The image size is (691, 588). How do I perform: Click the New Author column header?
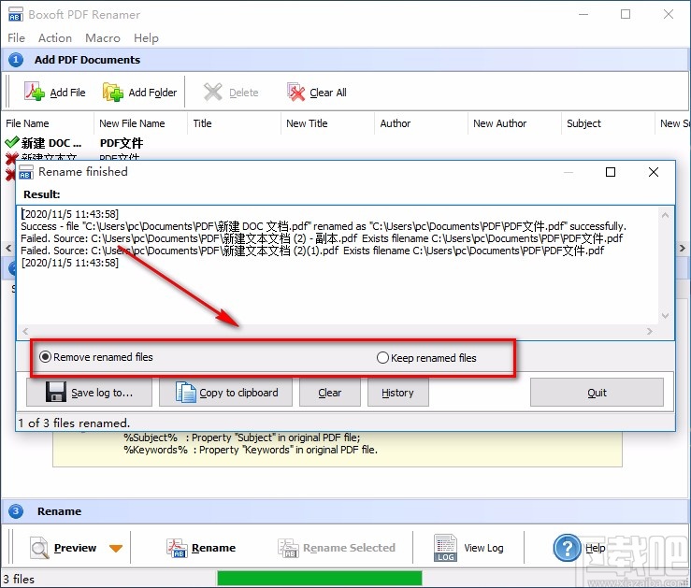[514, 123]
